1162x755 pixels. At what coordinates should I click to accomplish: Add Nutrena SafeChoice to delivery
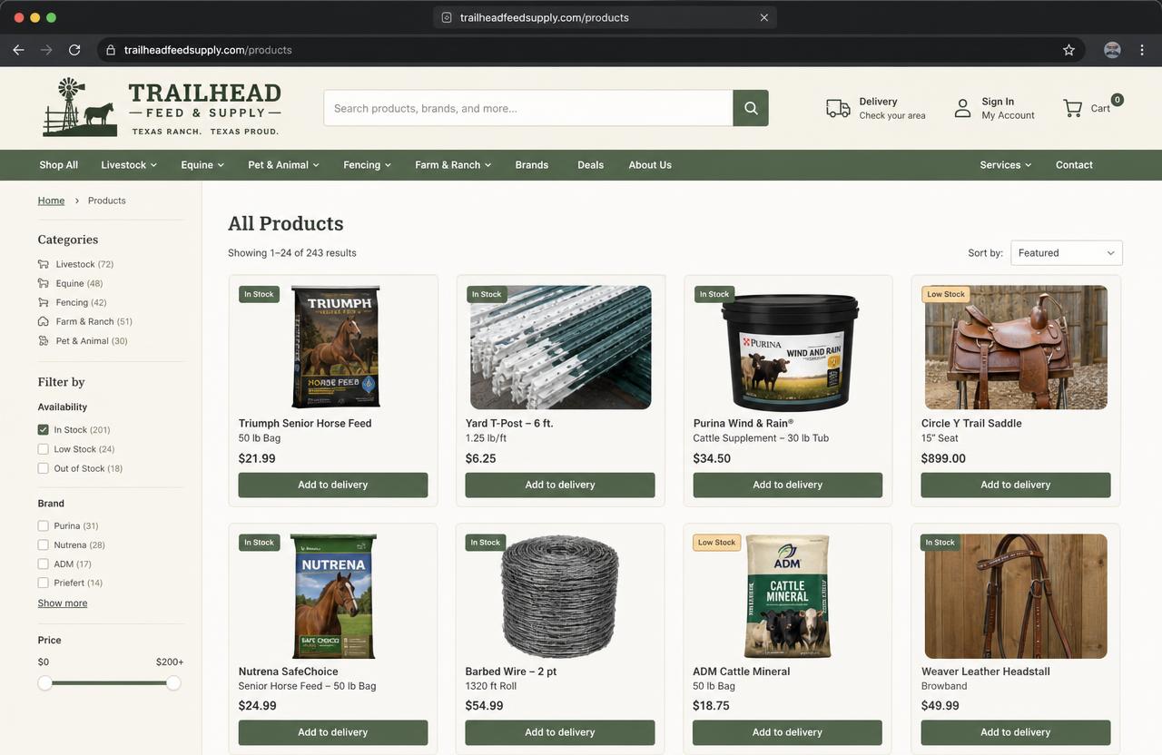coord(333,732)
